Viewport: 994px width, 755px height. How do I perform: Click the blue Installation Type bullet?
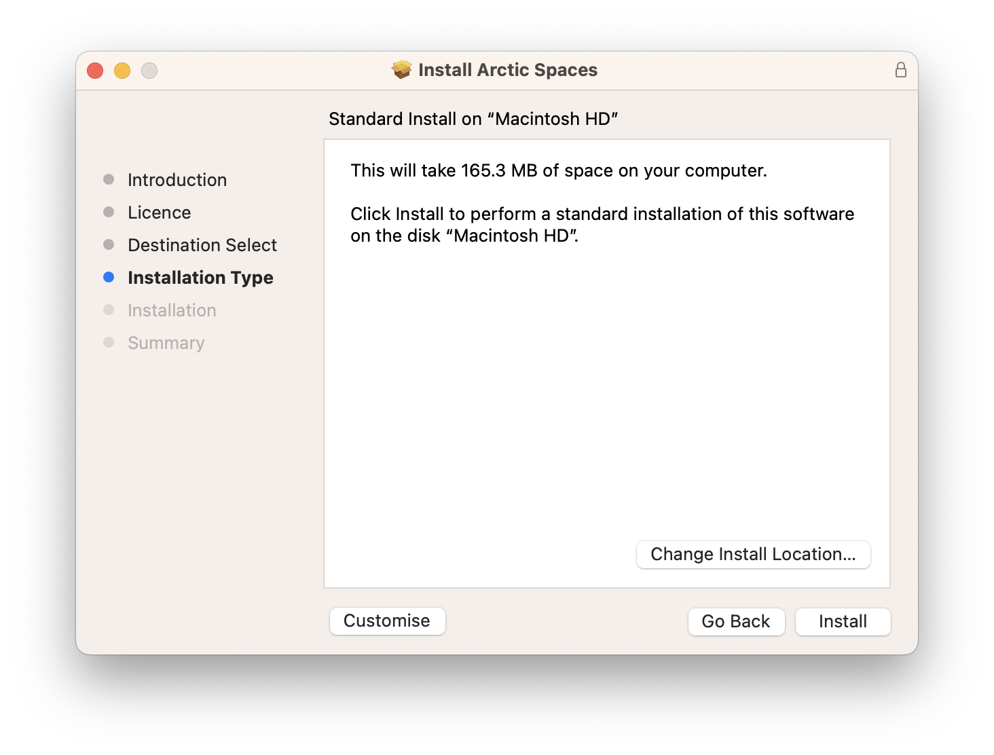coord(109,277)
